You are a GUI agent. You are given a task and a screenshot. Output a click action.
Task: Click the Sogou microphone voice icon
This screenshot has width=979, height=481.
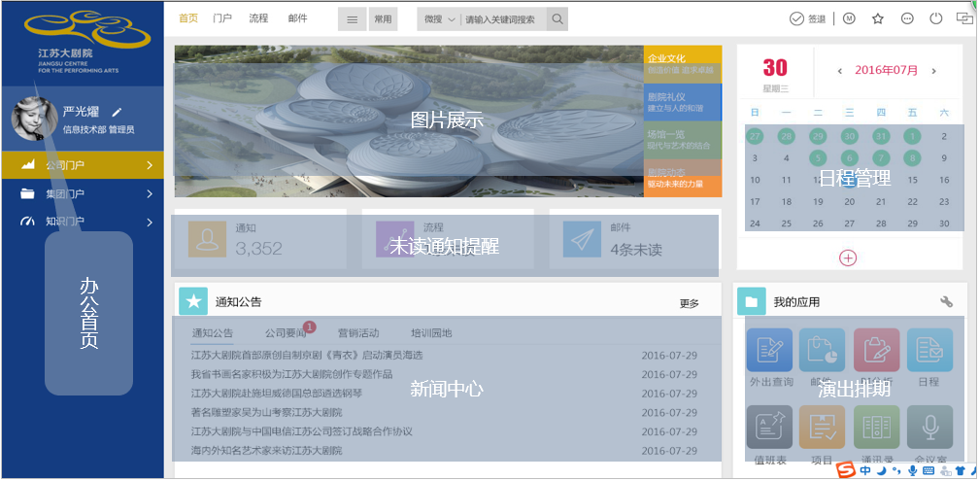[x=912, y=470]
